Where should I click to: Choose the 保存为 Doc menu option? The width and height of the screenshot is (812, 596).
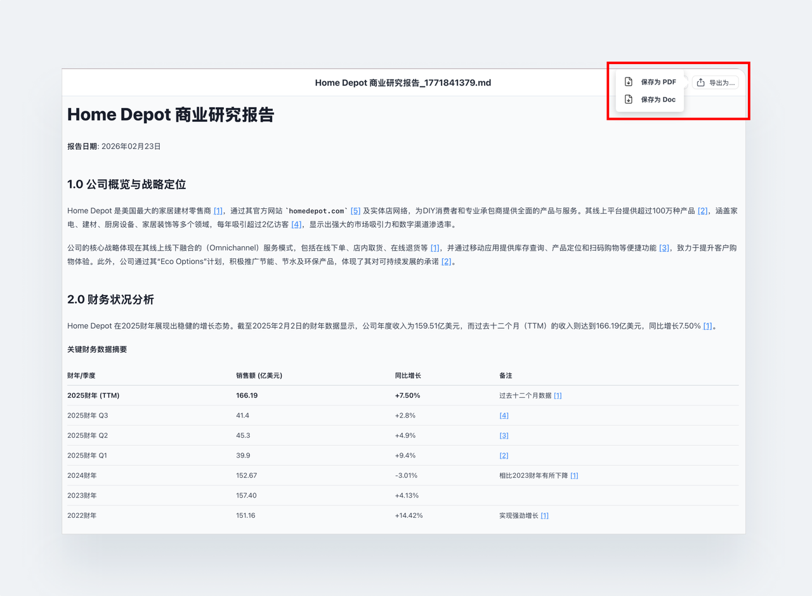click(x=657, y=100)
